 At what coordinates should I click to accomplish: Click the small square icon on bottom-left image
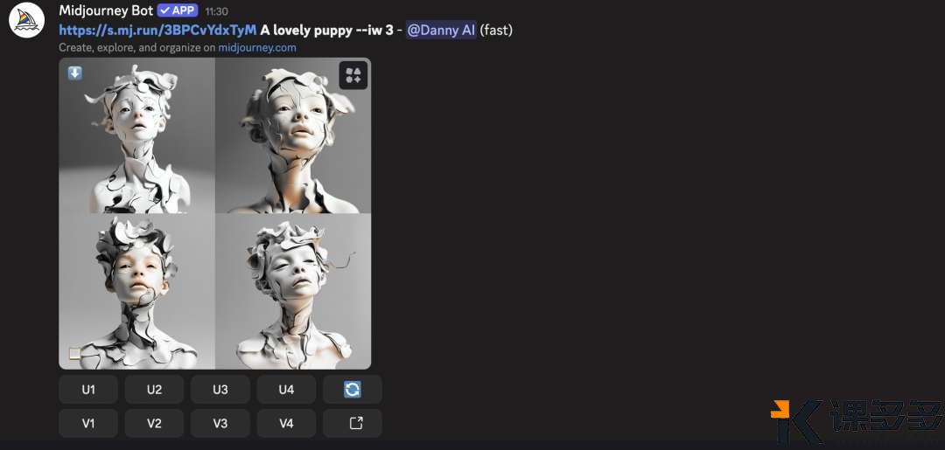click(x=74, y=353)
